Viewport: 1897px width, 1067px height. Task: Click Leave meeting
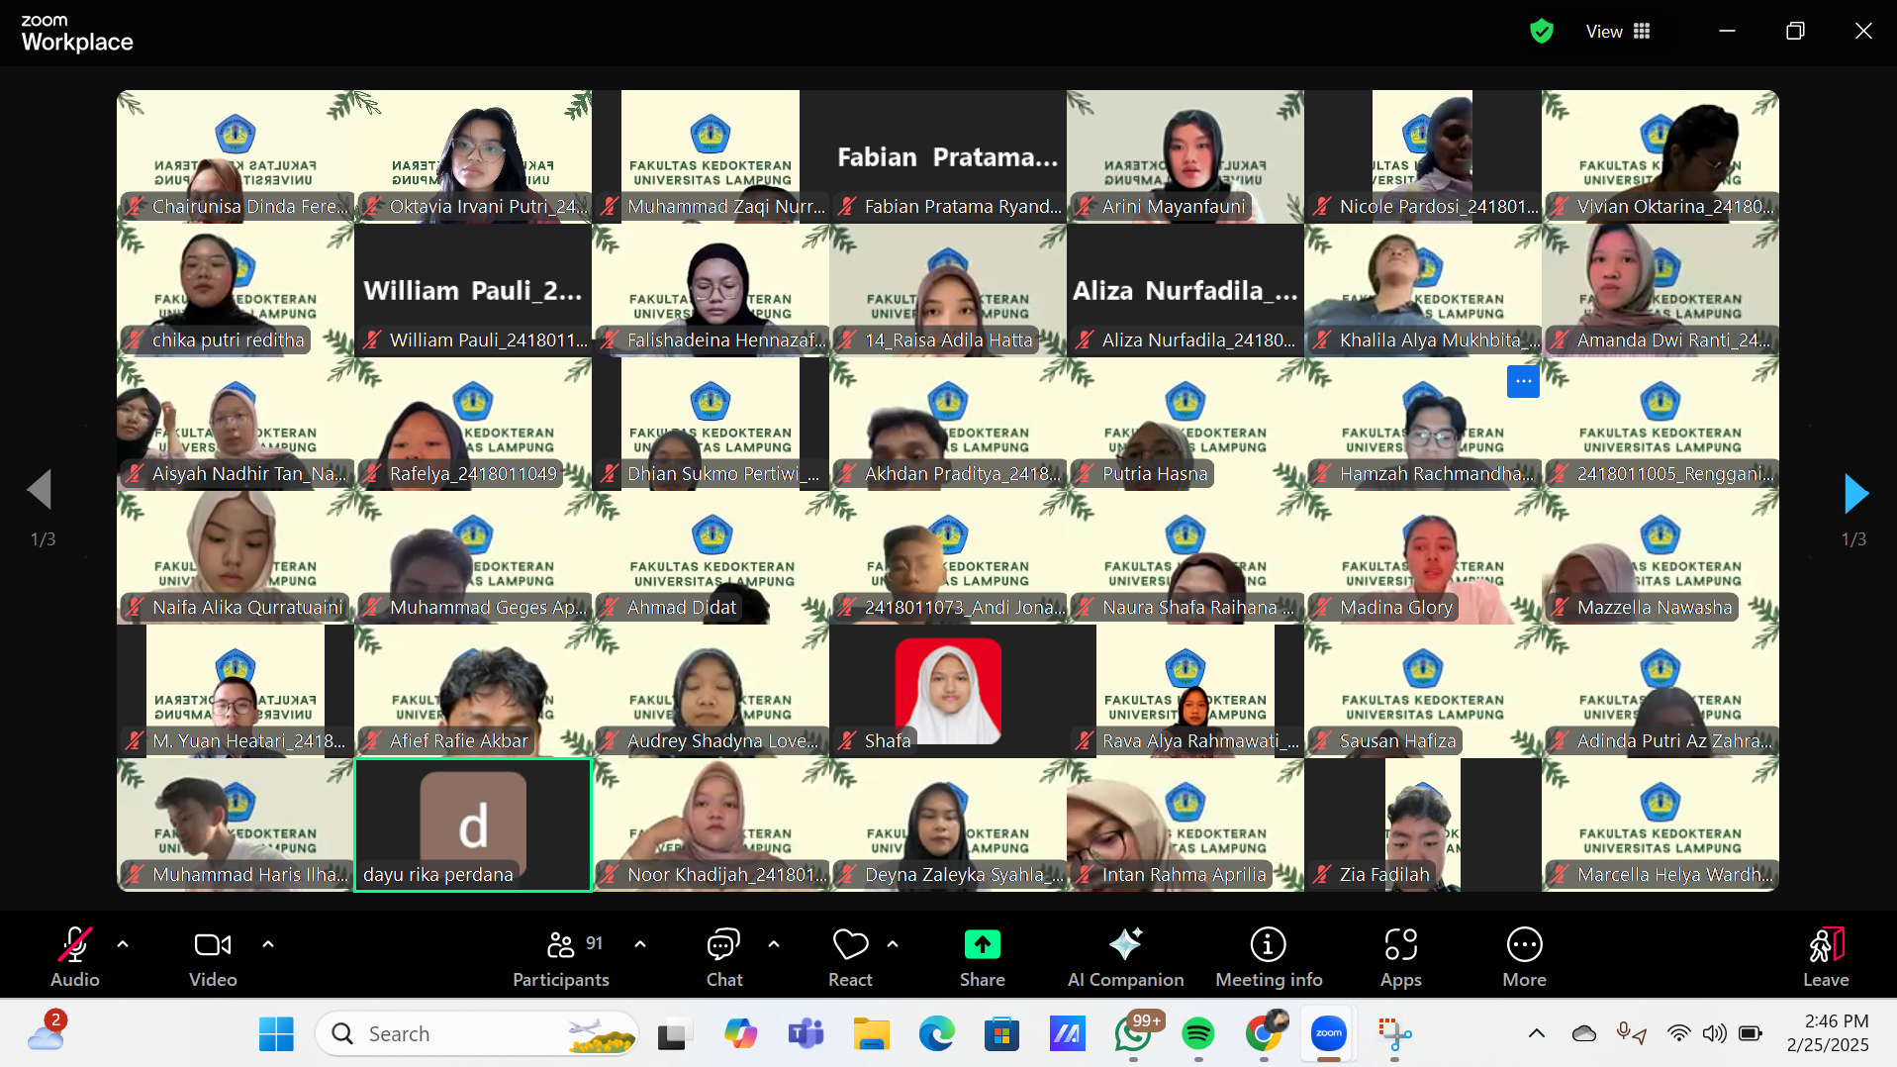1826,956
